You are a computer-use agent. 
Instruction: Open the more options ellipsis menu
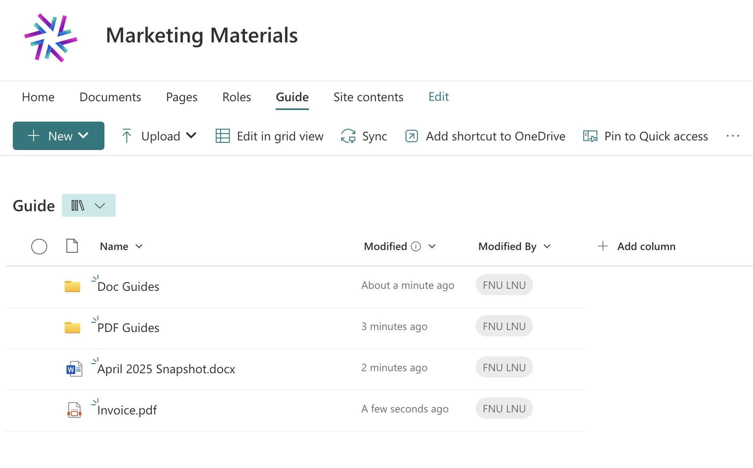point(733,136)
